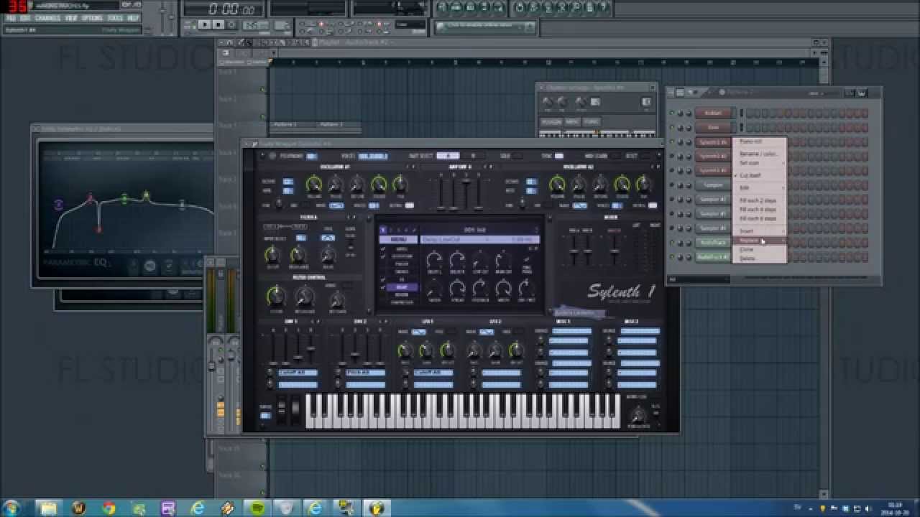Image resolution: width=920 pixels, height=517 pixels.
Task: Click the Mix A slider in Sylenth1 mixer
Action: pyautogui.click(x=574, y=249)
